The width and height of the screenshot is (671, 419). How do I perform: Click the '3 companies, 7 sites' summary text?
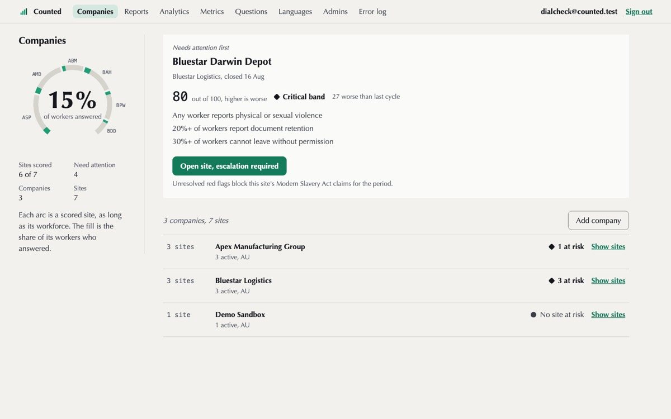click(196, 221)
